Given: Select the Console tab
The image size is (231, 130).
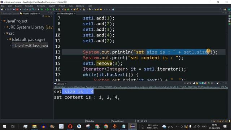Looking at the screenshot, I should 60,84.
